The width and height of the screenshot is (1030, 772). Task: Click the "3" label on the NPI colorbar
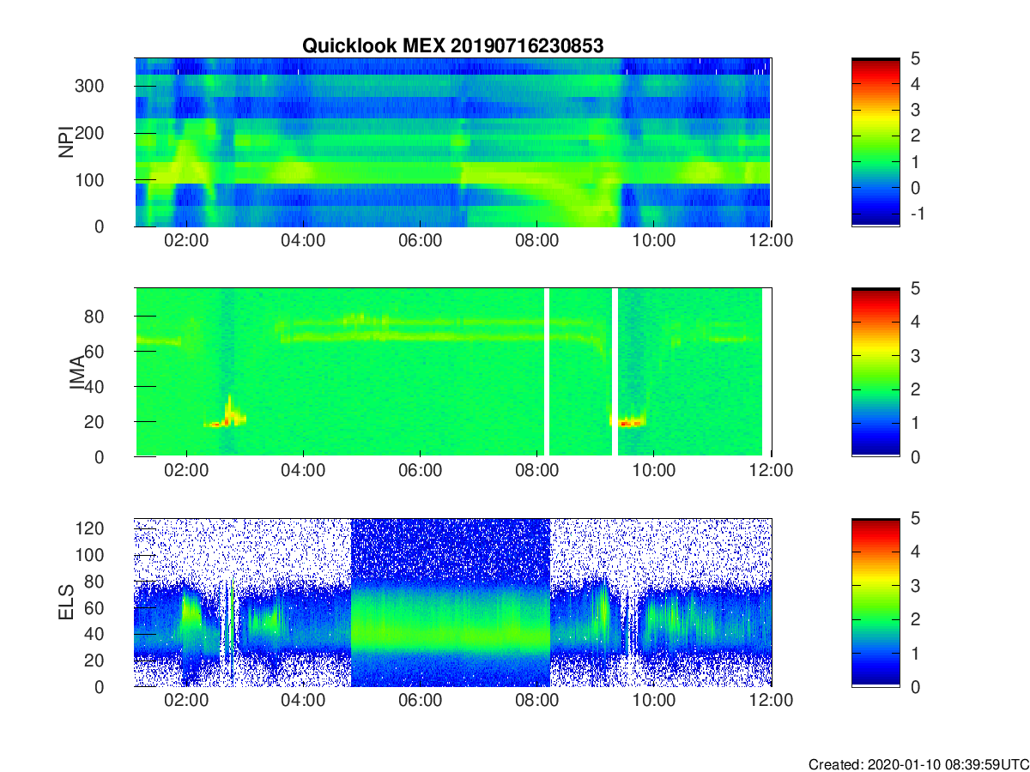coord(914,110)
